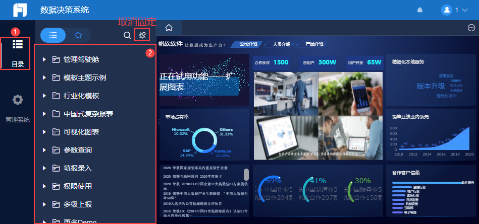Click the 定制化培训 word cloud term

click(x=446, y=96)
